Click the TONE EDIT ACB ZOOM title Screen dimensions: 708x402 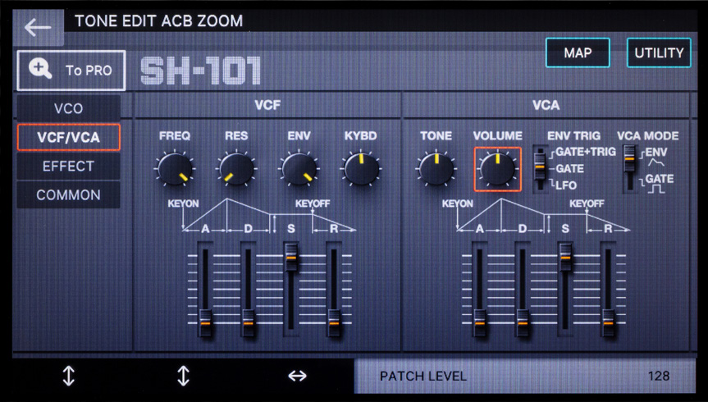coord(158,21)
